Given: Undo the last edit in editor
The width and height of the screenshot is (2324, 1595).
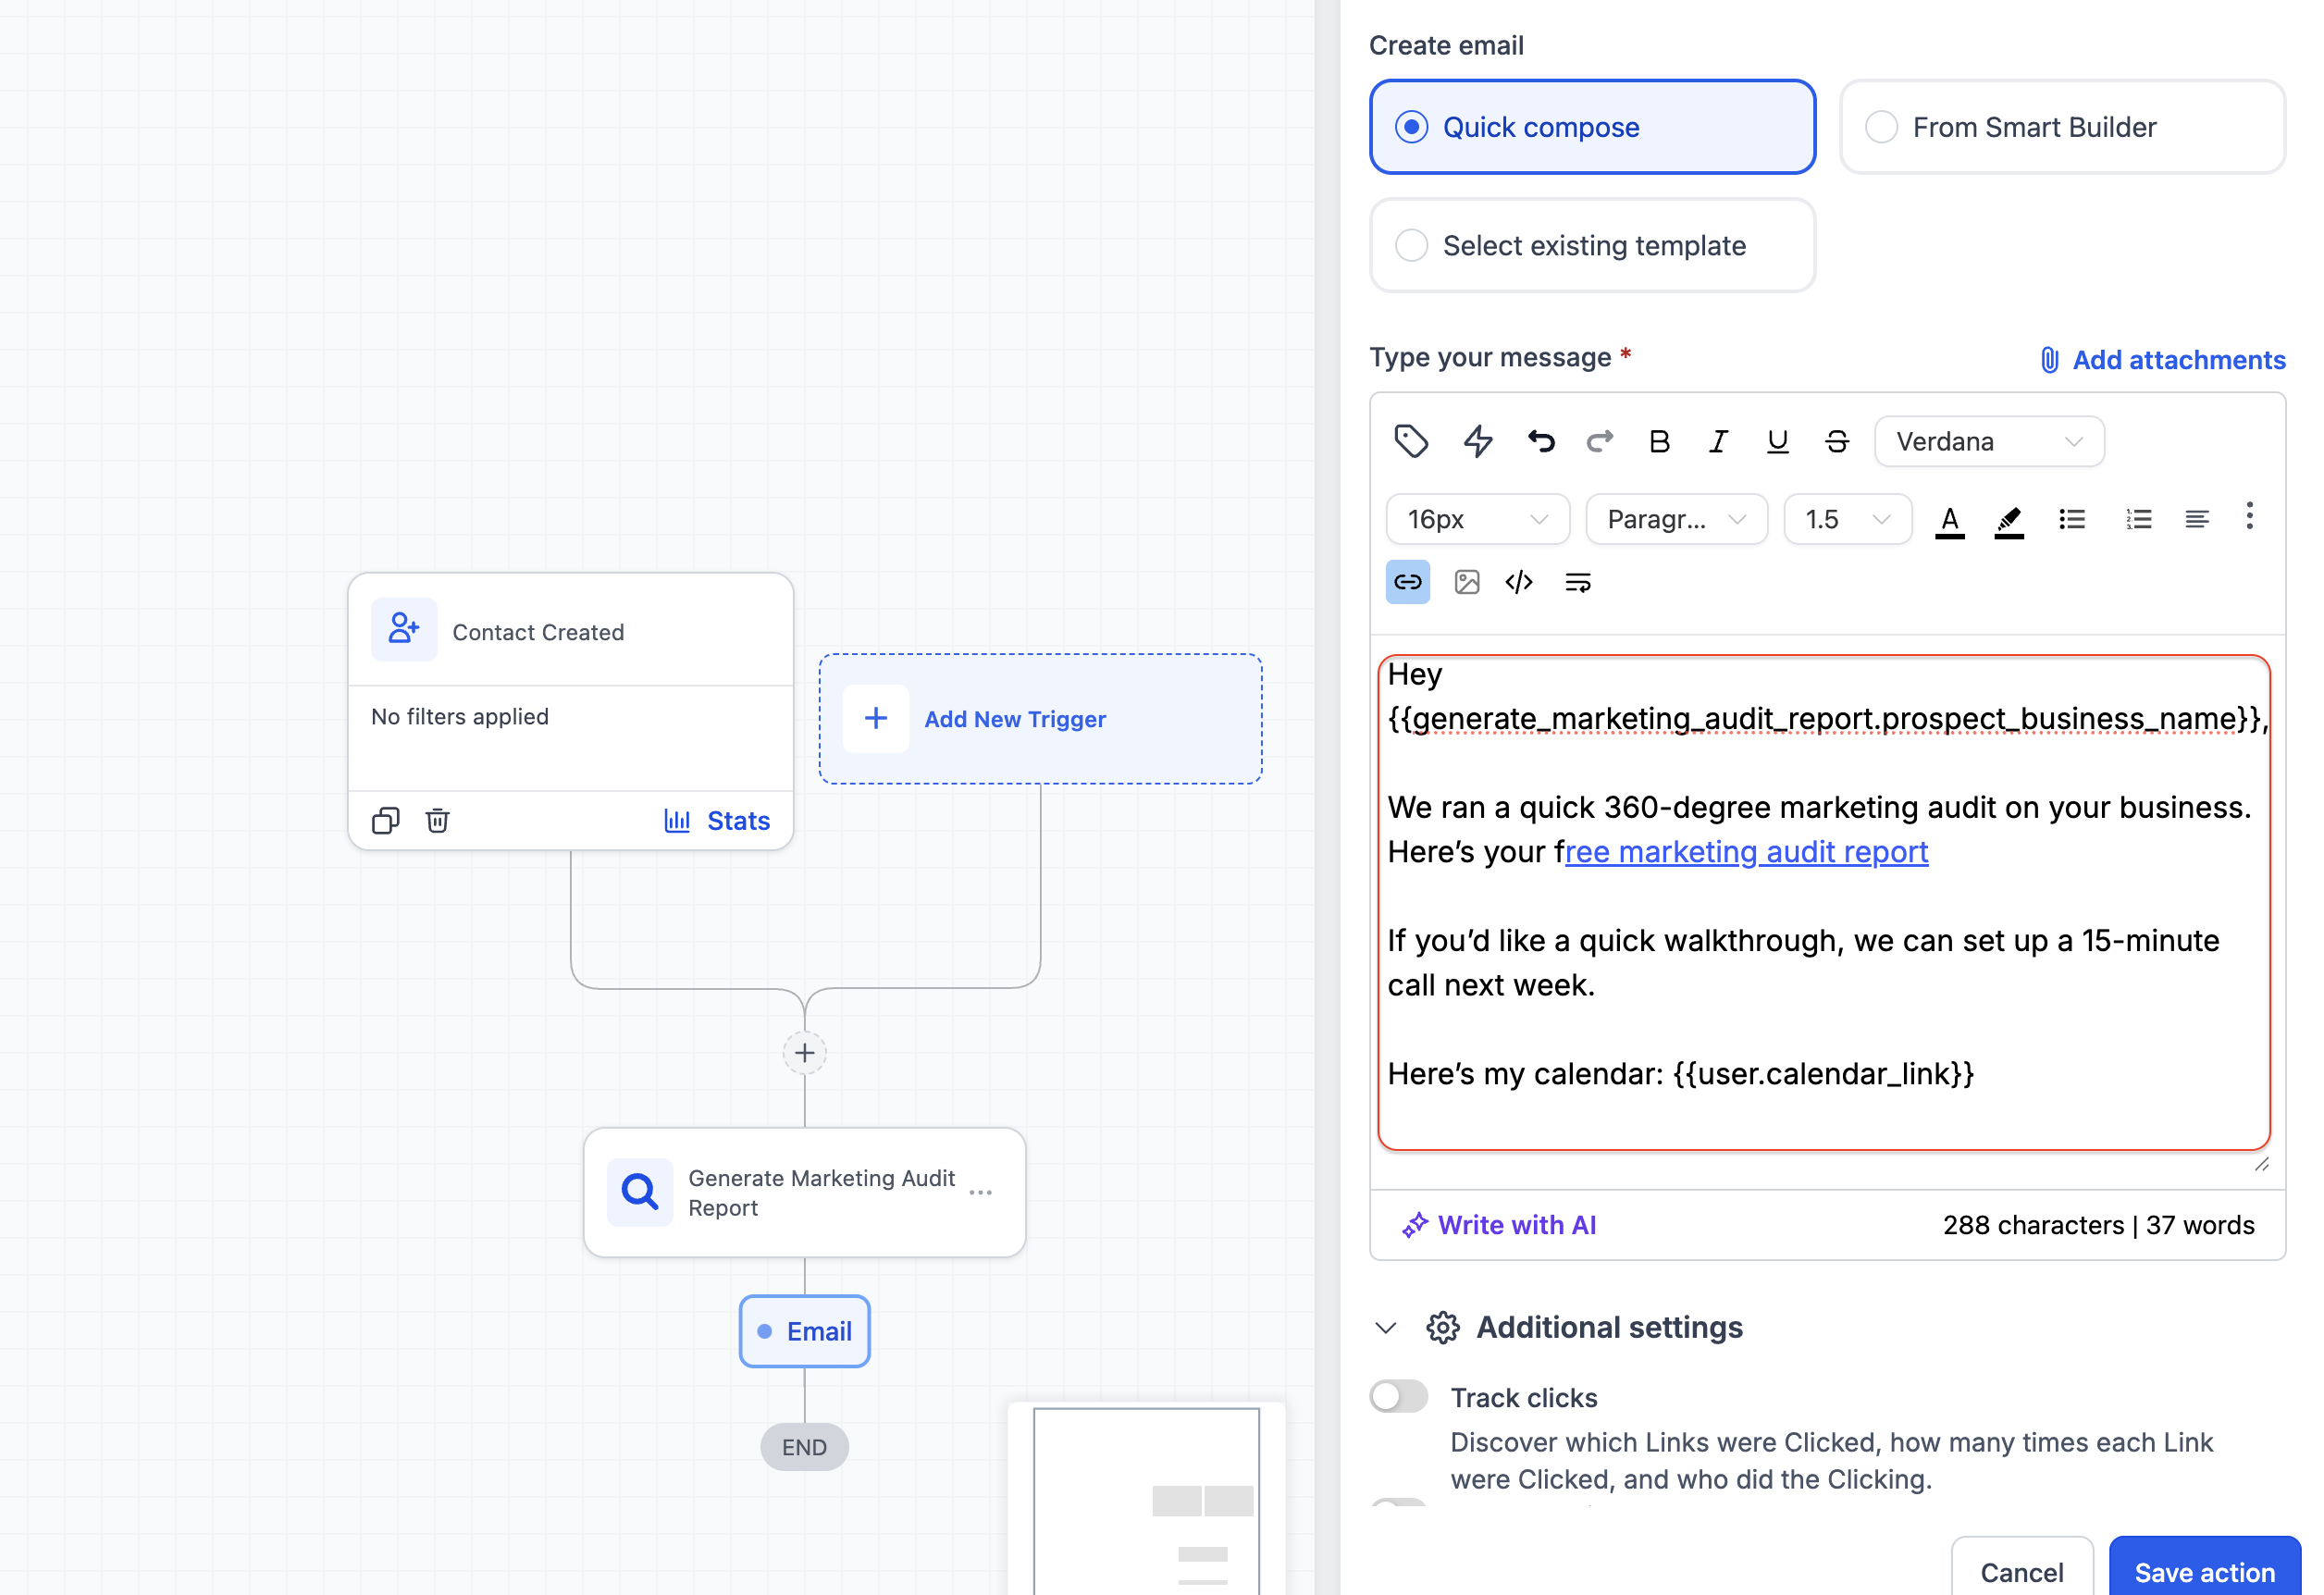Looking at the screenshot, I should 1540,441.
